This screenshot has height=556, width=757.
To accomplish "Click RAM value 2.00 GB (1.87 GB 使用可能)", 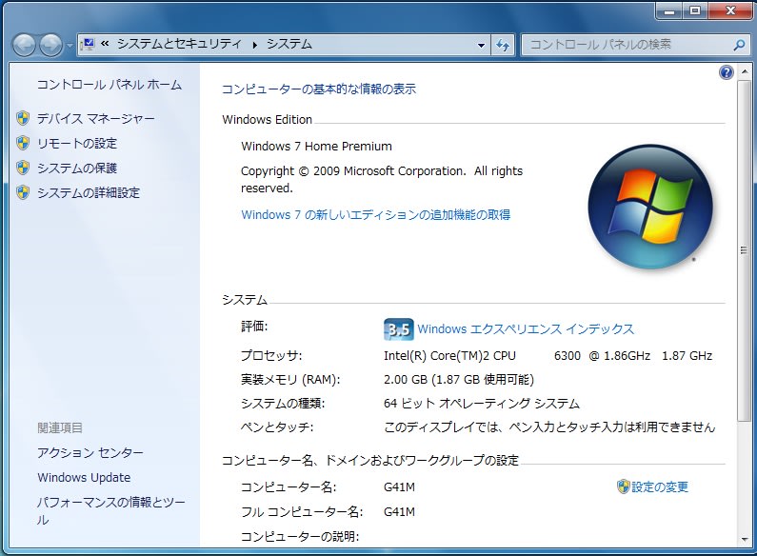I will [459, 380].
